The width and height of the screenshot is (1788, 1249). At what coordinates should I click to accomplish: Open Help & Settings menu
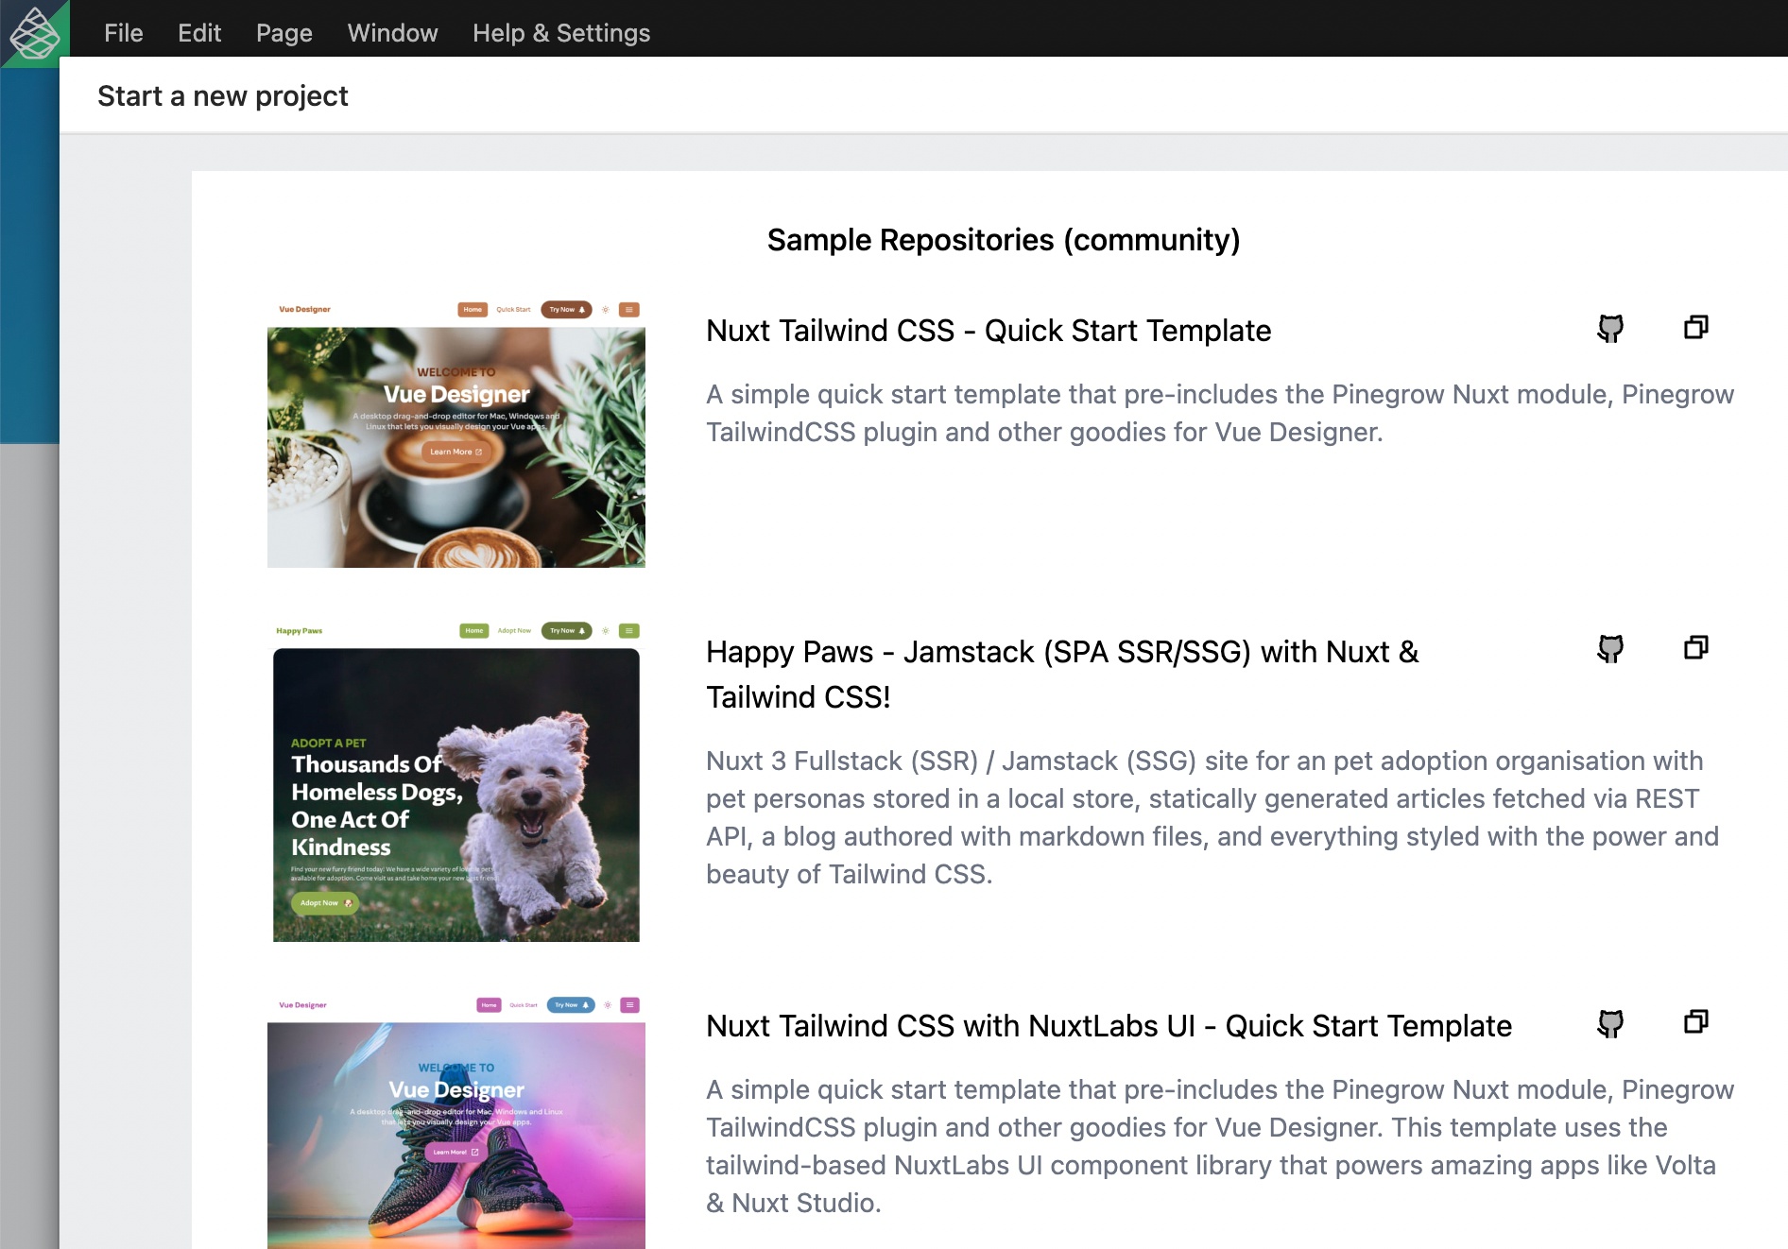click(561, 33)
